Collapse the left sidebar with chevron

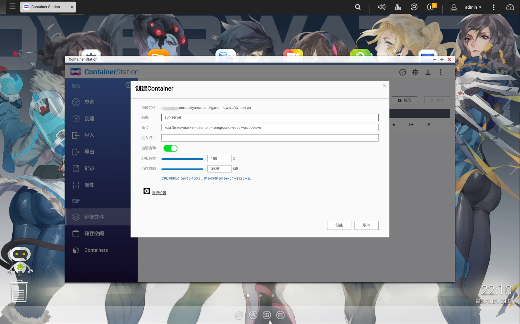click(x=128, y=85)
